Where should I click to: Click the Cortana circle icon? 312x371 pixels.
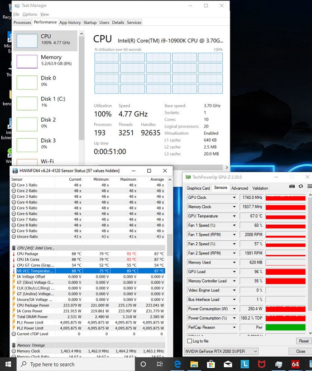tap(143, 364)
